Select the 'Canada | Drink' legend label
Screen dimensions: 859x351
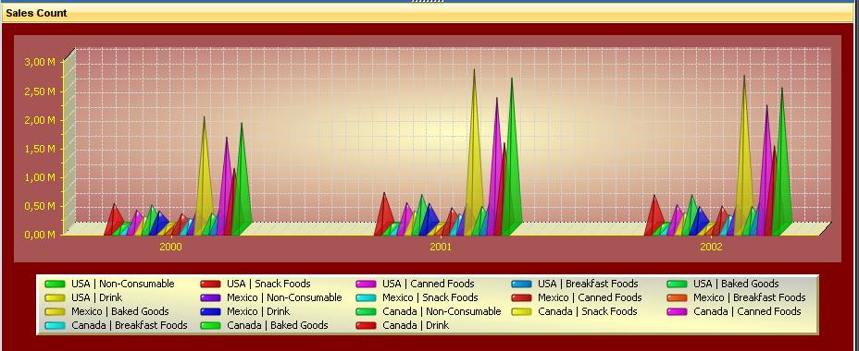(416, 325)
